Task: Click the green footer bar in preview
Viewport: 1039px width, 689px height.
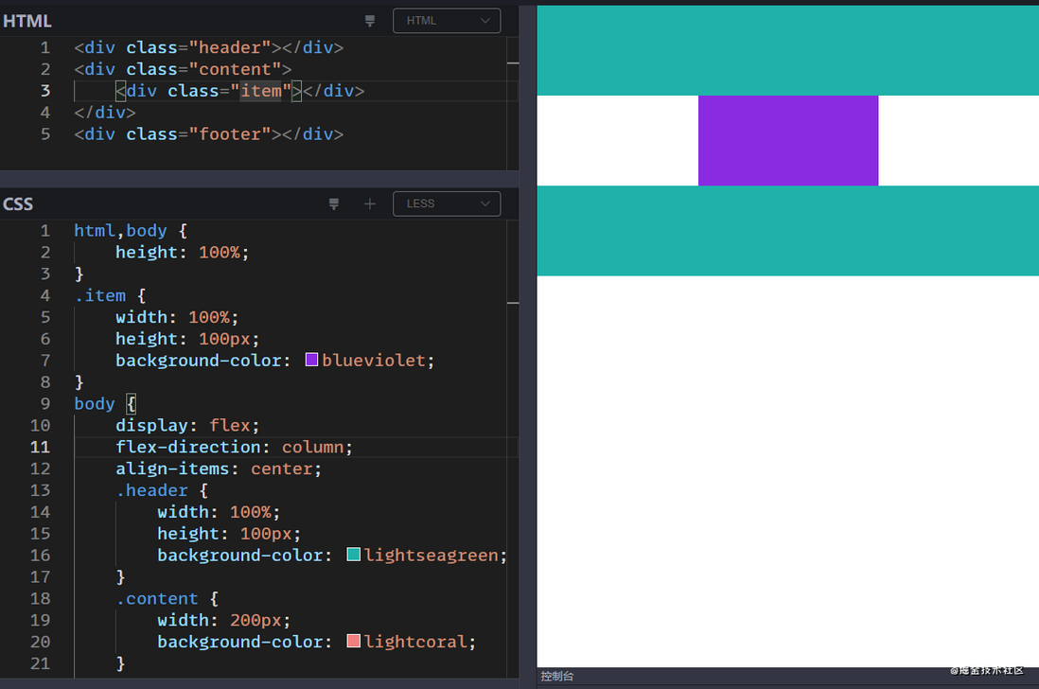Action: pos(788,231)
